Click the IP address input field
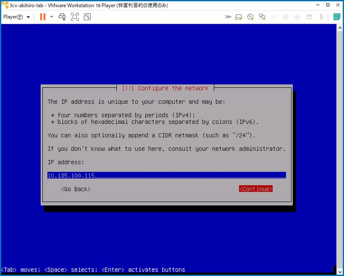Viewport: 344px width, 276px height. pyautogui.click(x=167, y=175)
